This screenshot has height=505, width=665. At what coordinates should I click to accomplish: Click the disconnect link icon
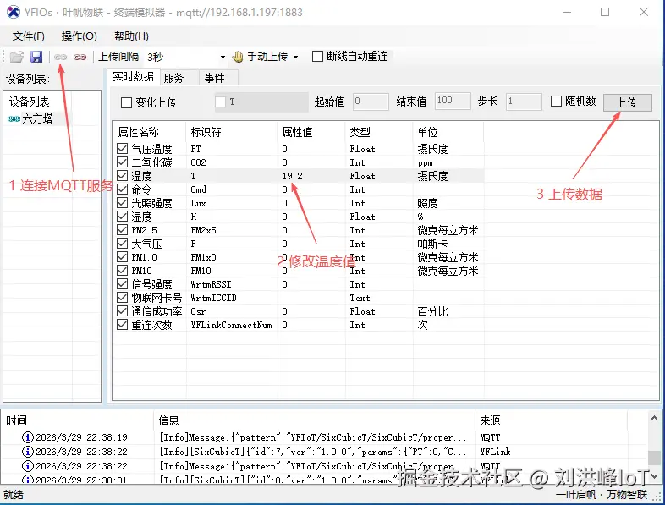[80, 57]
